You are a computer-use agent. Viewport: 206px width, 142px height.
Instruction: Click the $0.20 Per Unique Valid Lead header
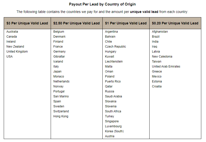point(175,23)
